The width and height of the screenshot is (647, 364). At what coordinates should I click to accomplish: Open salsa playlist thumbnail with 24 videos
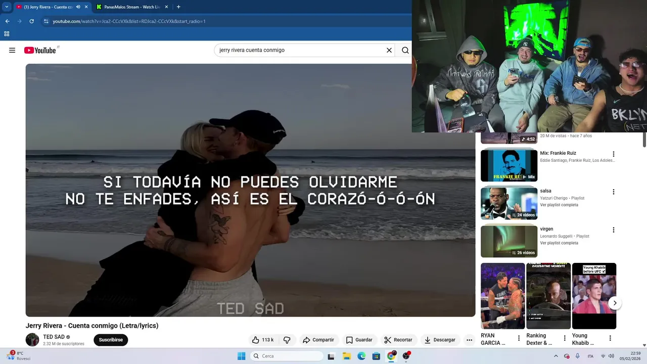point(509,203)
